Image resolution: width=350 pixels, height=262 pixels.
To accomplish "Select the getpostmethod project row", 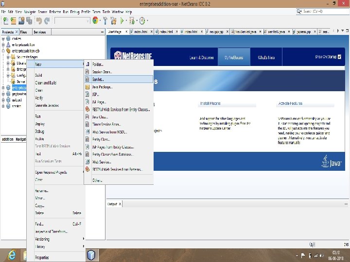I will pos(19,94).
